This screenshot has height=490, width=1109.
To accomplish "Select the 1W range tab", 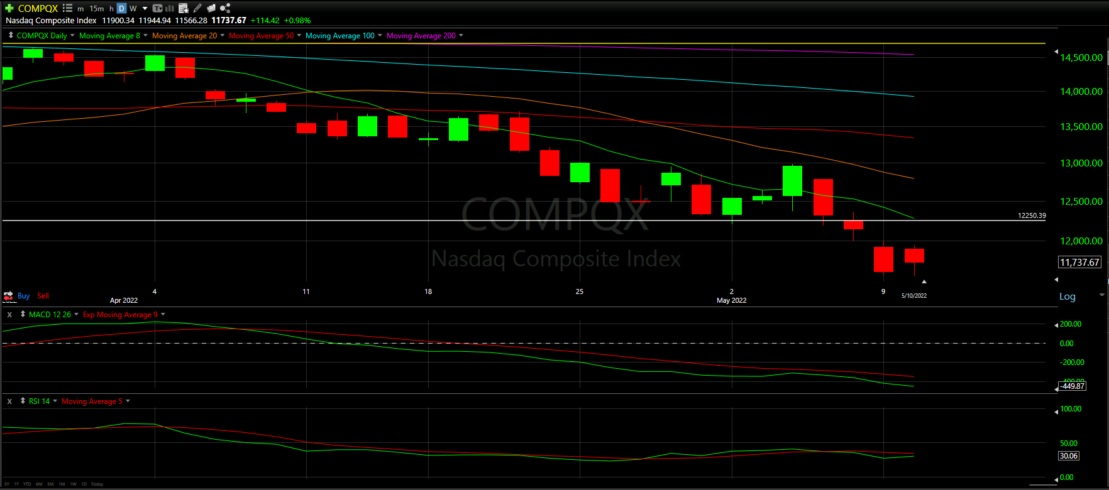I will click(x=73, y=484).
